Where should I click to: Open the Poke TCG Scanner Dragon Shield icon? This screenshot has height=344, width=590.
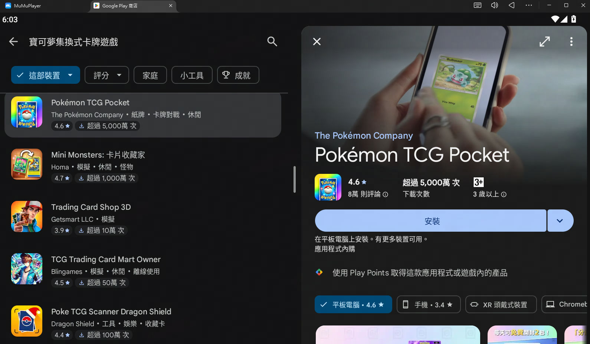tap(27, 321)
